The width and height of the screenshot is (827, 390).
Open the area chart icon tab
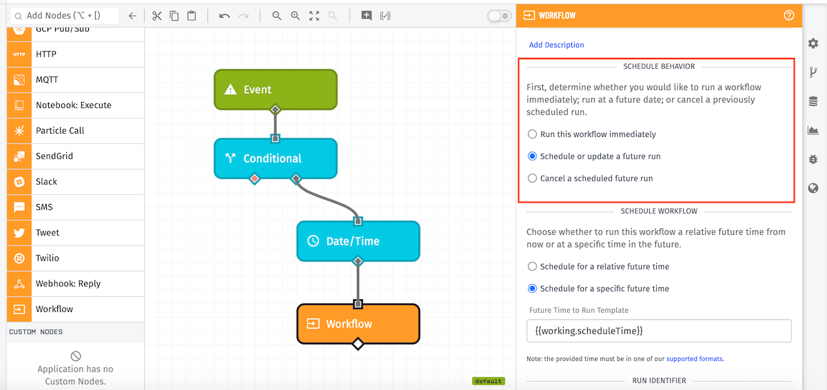(x=813, y=130)
